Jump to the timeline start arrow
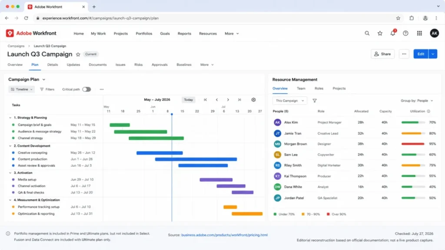Image resolution: width=445 pixels, height=250 pixels. [x=205, y=100]
